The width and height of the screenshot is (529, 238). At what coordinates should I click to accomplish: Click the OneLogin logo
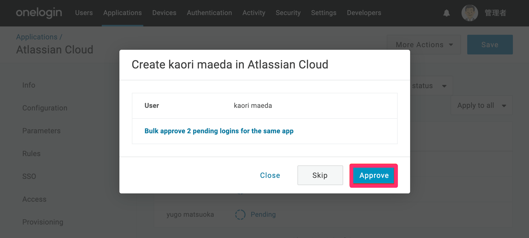(39, 13)
